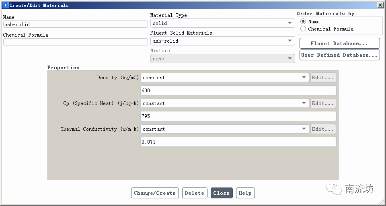Click the Density value field 600

[x=238, y=91]
